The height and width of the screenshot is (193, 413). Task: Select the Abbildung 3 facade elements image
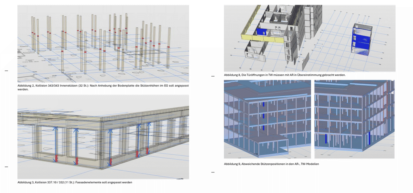click(103, 137)
